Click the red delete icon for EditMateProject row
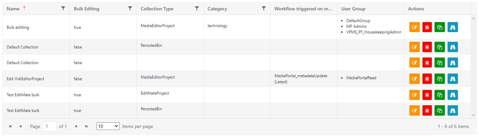This screenshot has width=479, height=137. (x=427, y=95)
